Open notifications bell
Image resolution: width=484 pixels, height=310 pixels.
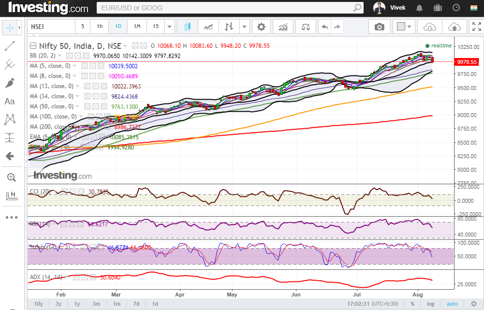click(x=419, y=8)
